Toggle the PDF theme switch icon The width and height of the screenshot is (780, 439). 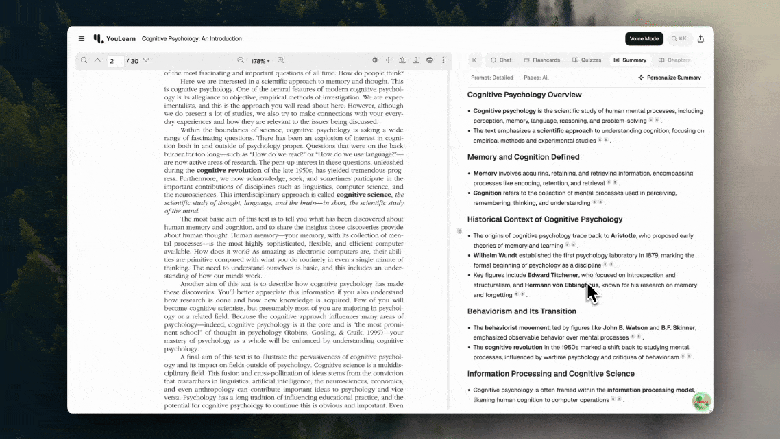[x=375, y=60]
